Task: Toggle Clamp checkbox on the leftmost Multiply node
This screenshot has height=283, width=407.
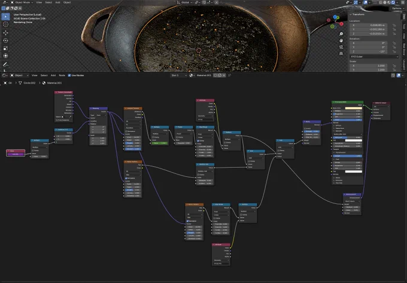Action: [33, 150]
